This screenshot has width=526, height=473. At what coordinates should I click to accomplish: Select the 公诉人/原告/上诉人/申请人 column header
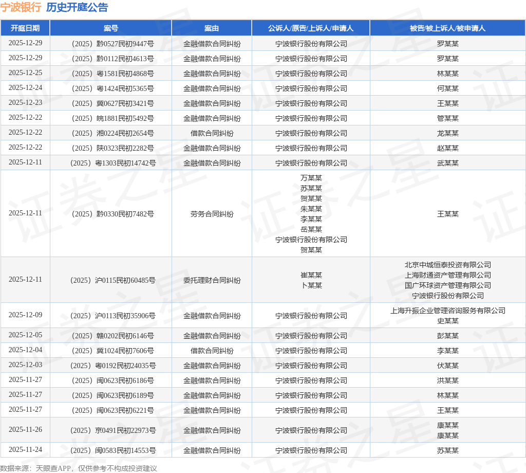311,28
